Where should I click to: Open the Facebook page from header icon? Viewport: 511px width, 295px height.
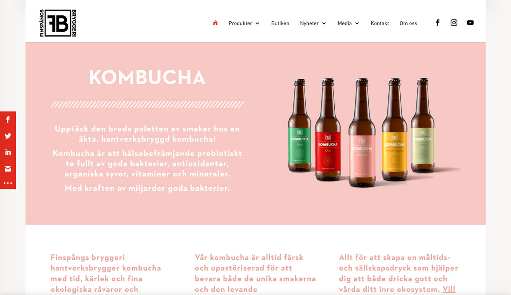tap(437, 23)
